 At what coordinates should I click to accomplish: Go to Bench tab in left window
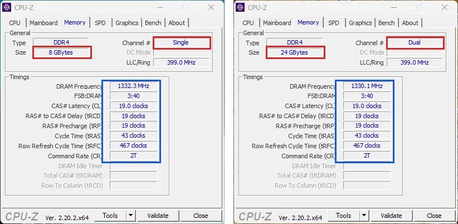pyautogui.click(x=153, y=23)
